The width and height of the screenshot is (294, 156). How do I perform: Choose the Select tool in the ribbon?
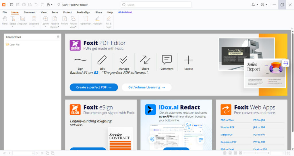coord(13,21)
